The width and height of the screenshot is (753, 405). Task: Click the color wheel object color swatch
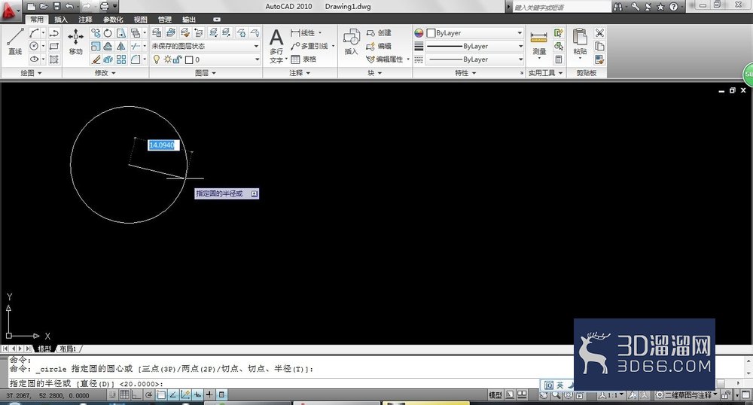pyautogui.click(x=419, y=33)
